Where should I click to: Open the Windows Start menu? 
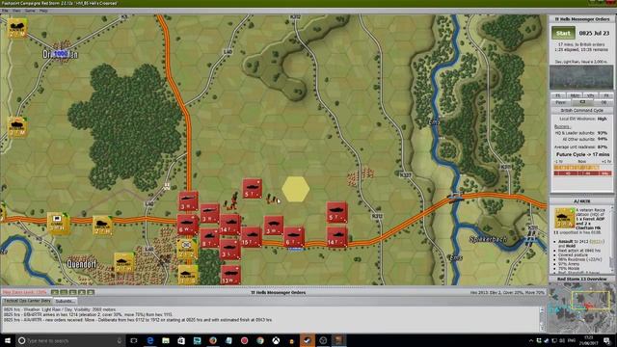(7, 340)
